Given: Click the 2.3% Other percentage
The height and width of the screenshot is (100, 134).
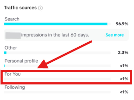Looking at the screenshot, I should (x=123, y=53).
